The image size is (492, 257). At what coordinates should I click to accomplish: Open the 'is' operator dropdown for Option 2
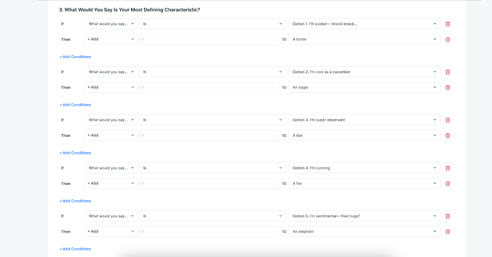tap(213, 72)
